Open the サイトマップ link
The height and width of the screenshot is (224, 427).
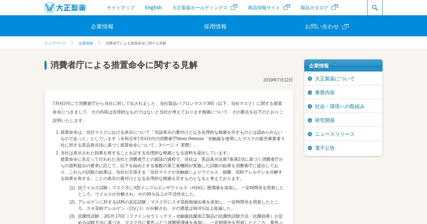[121, 7]
